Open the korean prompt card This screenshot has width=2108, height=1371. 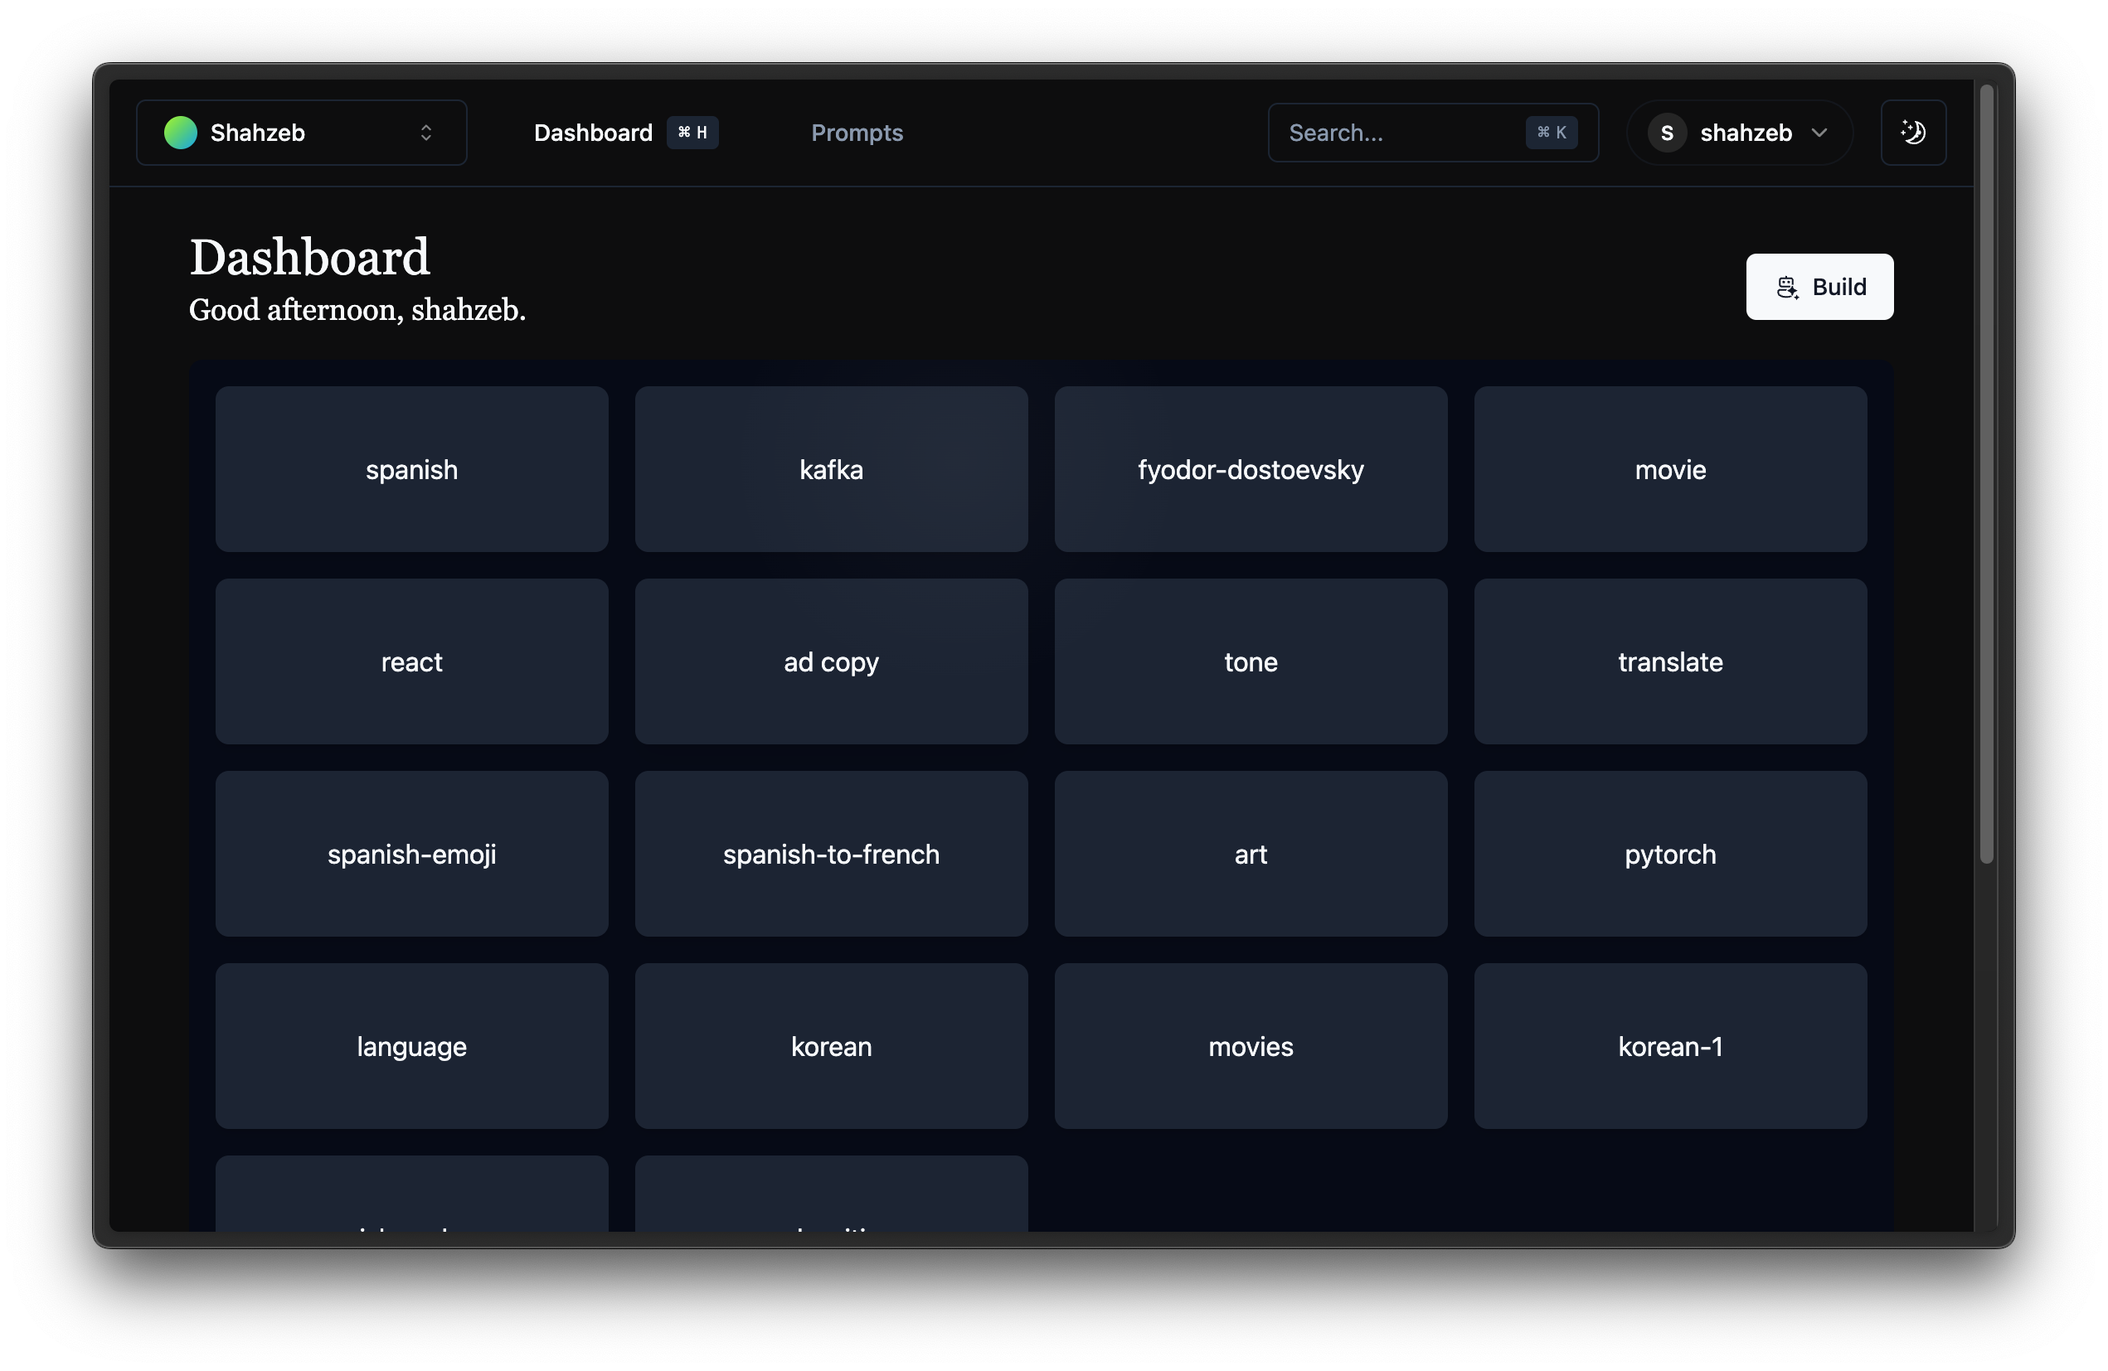click(831, 1045)
